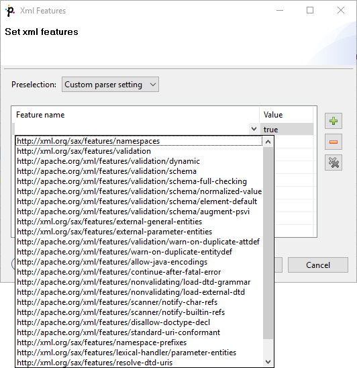Click scrollbar down arrow in feature list
This screenshot has width=357, height=368.
268,362
